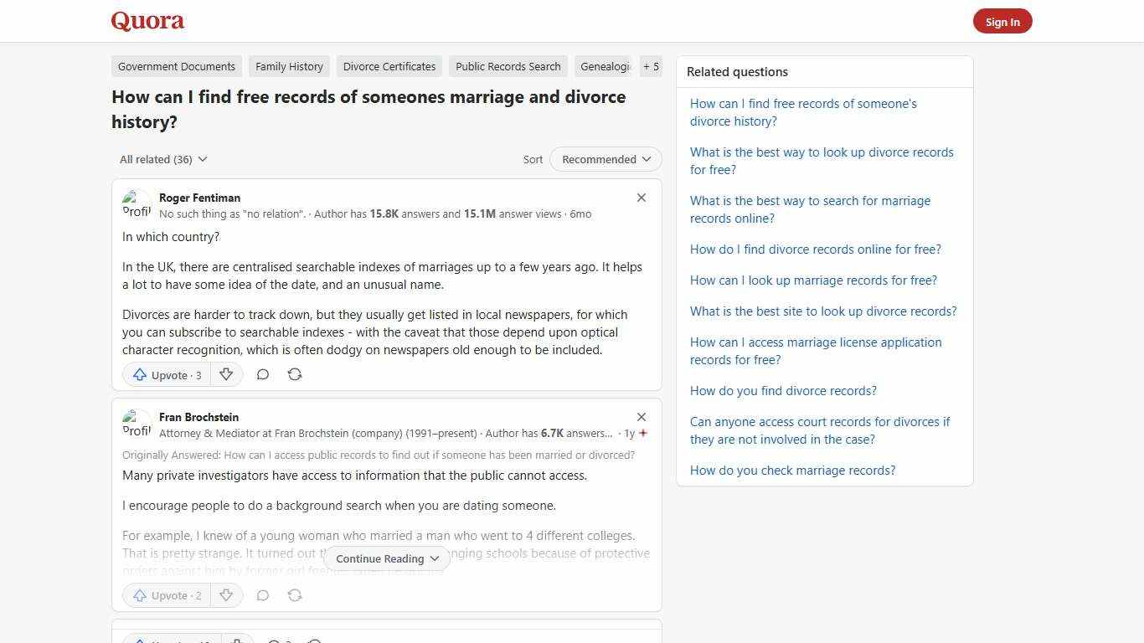Repost Fran Brochstein's answer
This screenshot has width=1144, height=643.
pyautogui.click(x=294, y=595)
